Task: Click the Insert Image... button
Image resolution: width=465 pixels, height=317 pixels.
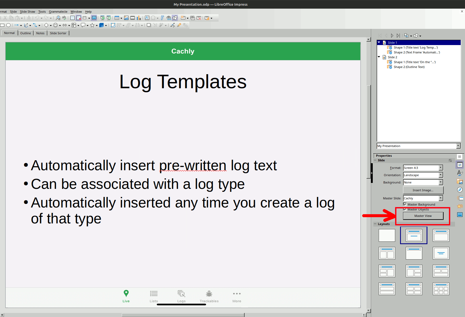Action: (x=423, y=190)
